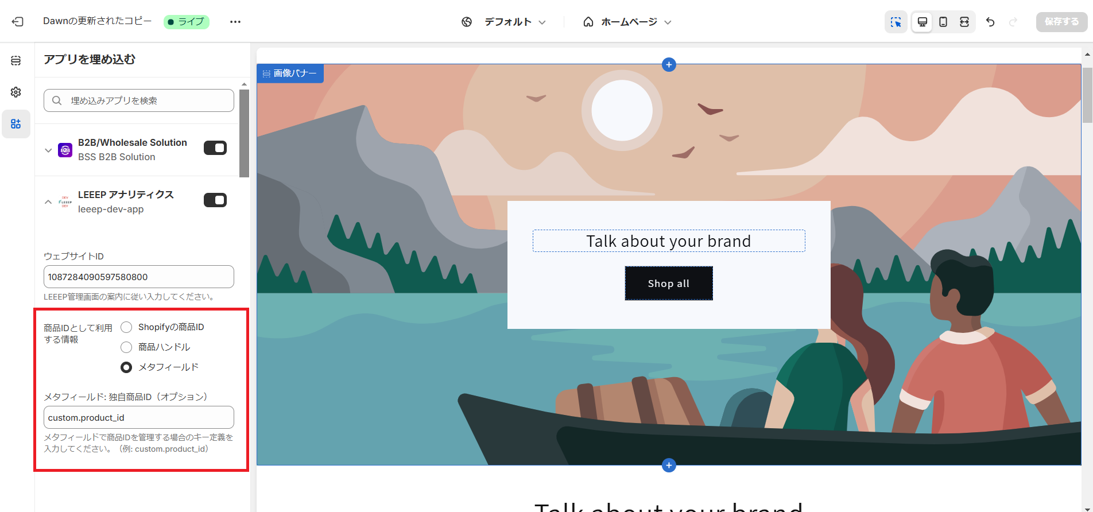Click the ウェブサイトID input field
This screenshot has width=1093, height=512.
coord(139,277)
